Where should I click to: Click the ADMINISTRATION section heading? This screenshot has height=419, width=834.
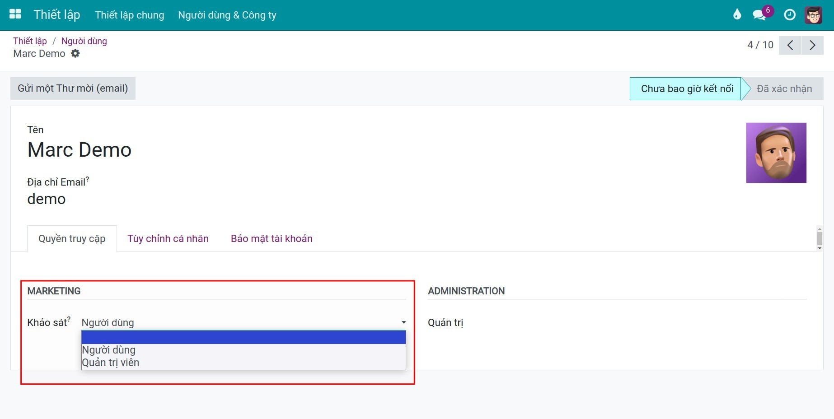(466, 291)
